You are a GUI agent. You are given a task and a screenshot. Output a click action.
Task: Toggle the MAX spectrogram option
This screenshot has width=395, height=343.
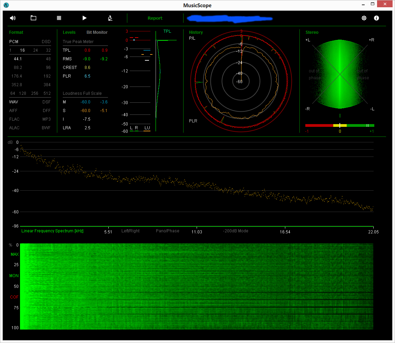(14, 254)
